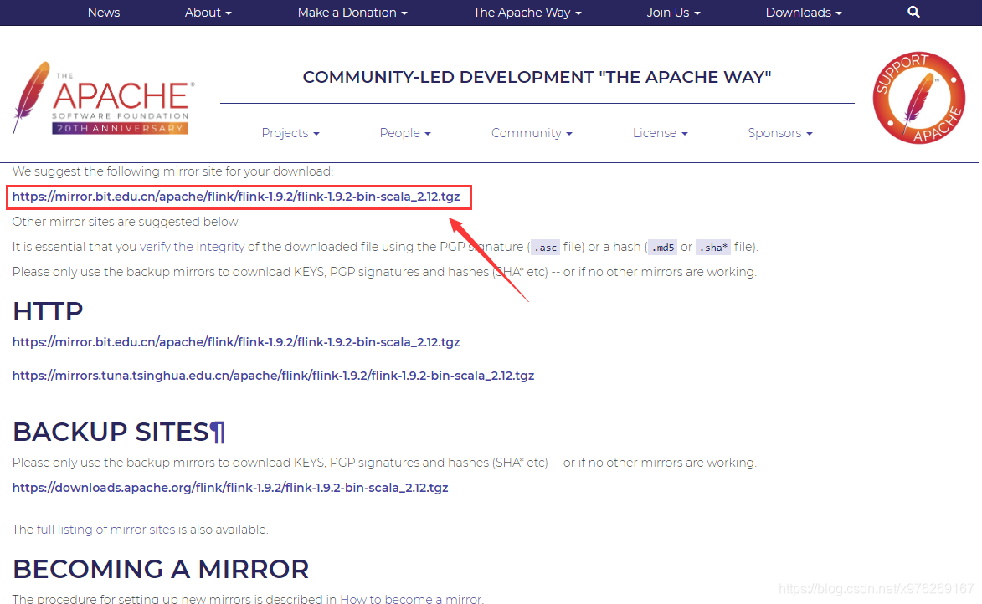Open the License dropdown

660,133
